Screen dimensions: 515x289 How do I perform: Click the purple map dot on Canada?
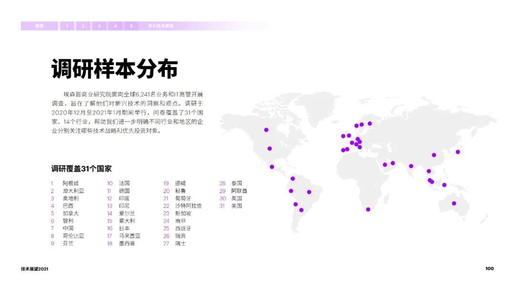(x=267, y=130)
